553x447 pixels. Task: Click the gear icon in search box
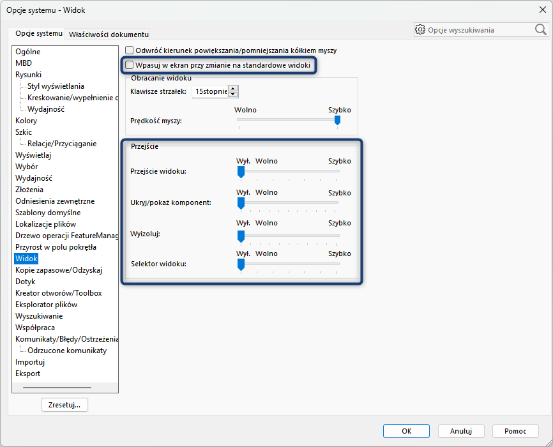420,29
